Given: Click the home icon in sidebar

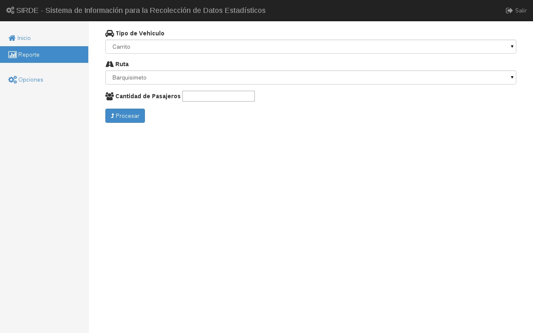Looking at the screenshot, I should pyautogui.click(x=12, y=38).
